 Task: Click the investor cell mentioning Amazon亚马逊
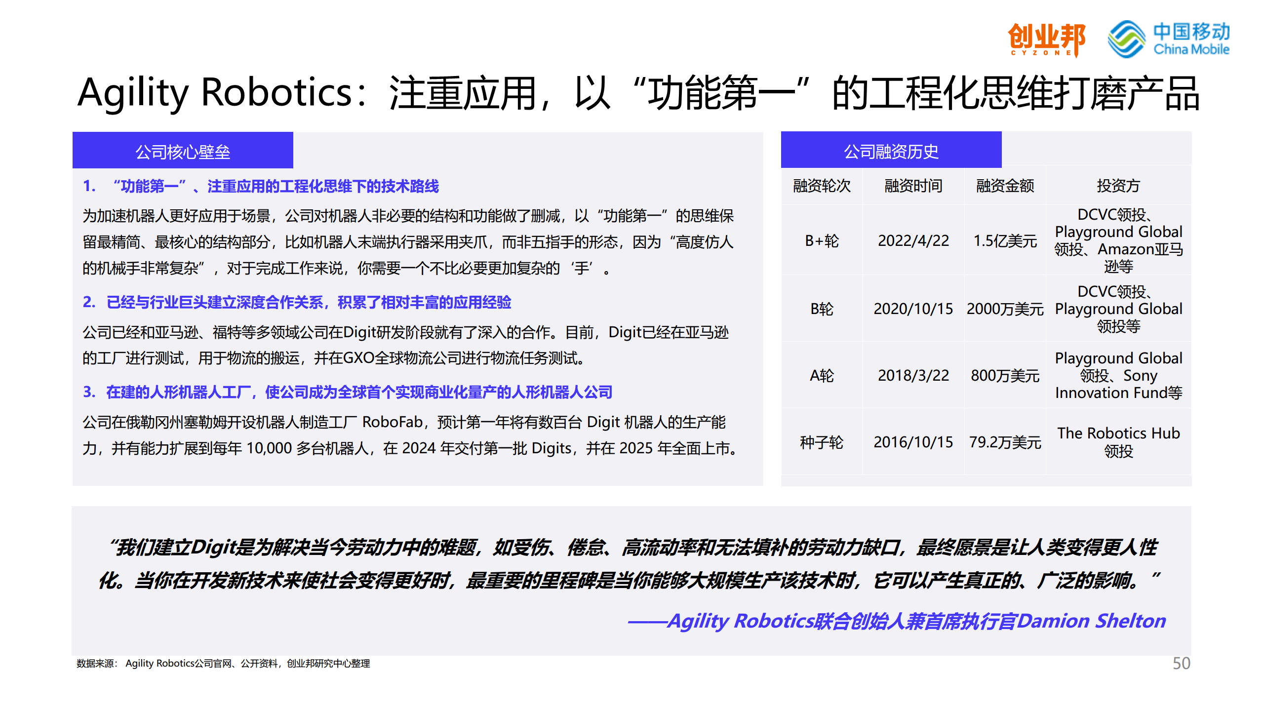point(1118,240)
